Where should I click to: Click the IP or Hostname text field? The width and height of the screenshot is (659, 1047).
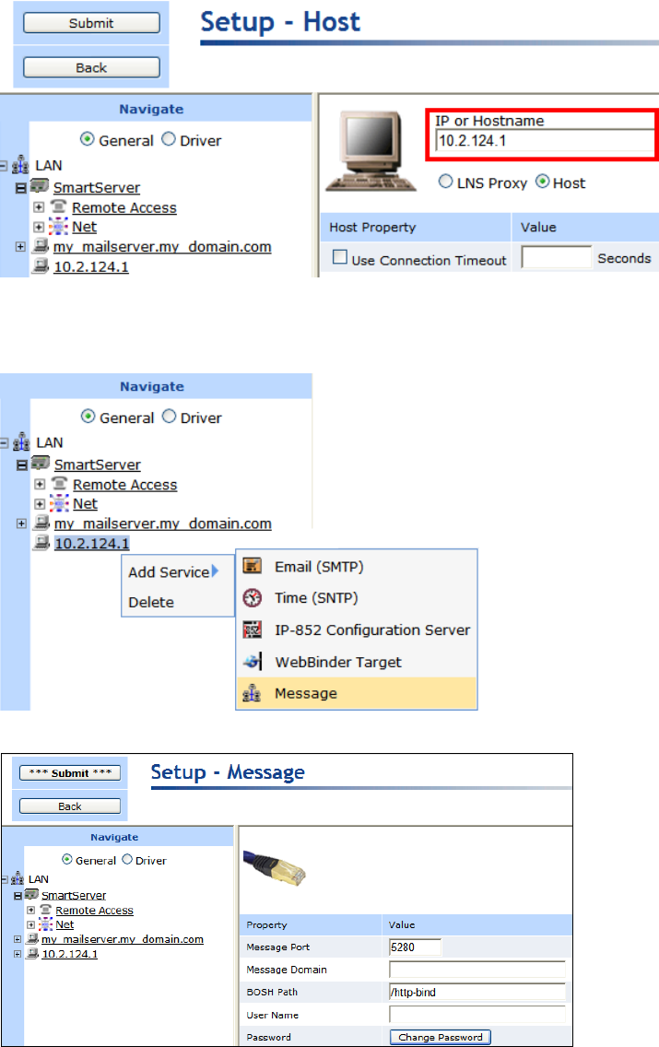click(544, 140)
